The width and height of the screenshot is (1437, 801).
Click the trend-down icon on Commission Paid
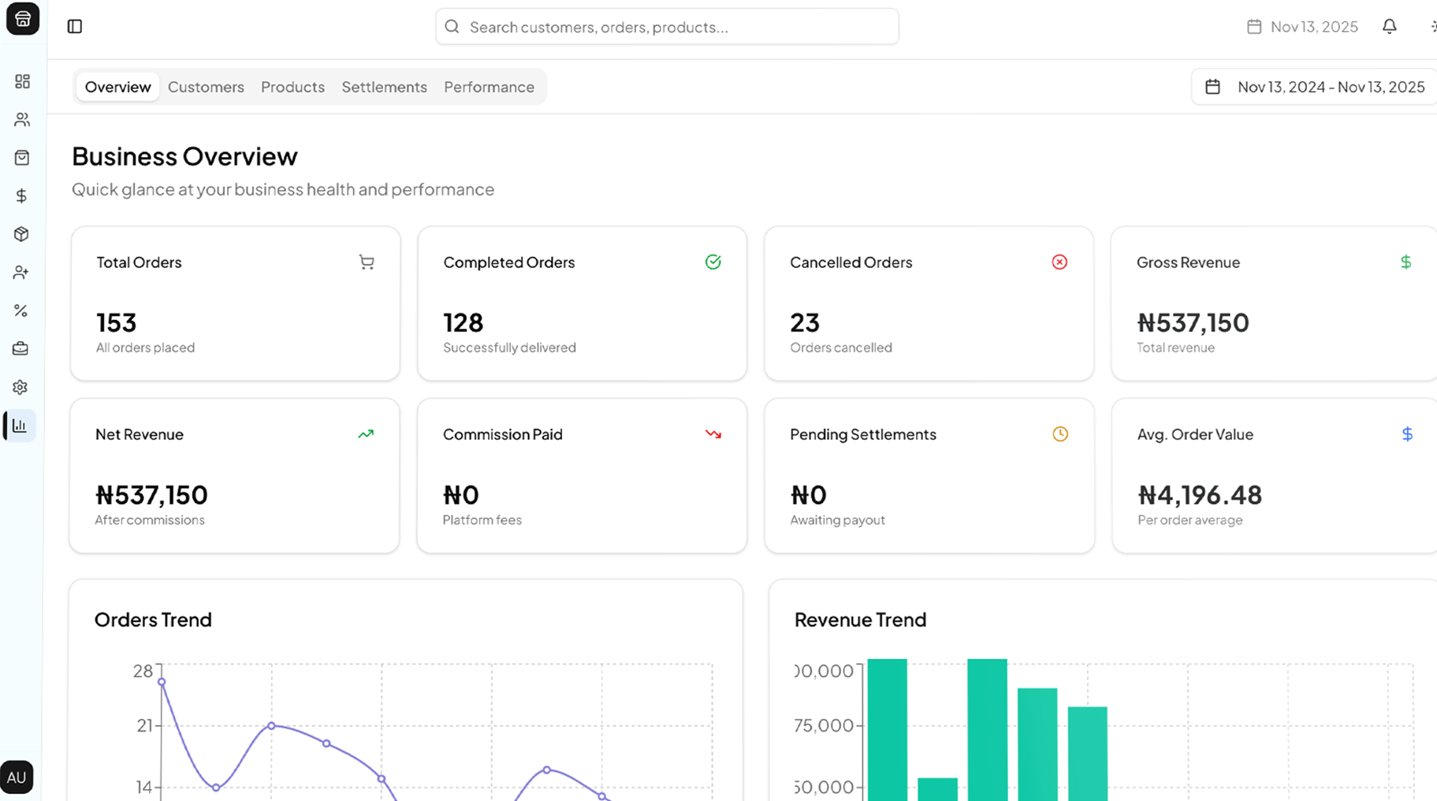coord(713,434)
